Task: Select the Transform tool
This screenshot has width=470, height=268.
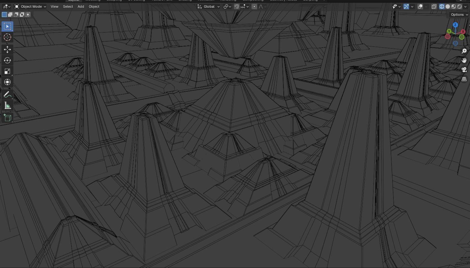Action: pyautogui.click(x=7, y=82)
